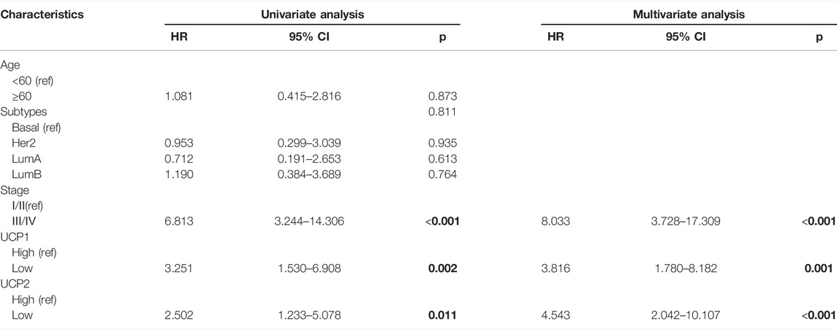Screen dimensions: 837x329
Task: Select the Univariate analysis header
Action: pyautogui.click(x=311, y=15)
